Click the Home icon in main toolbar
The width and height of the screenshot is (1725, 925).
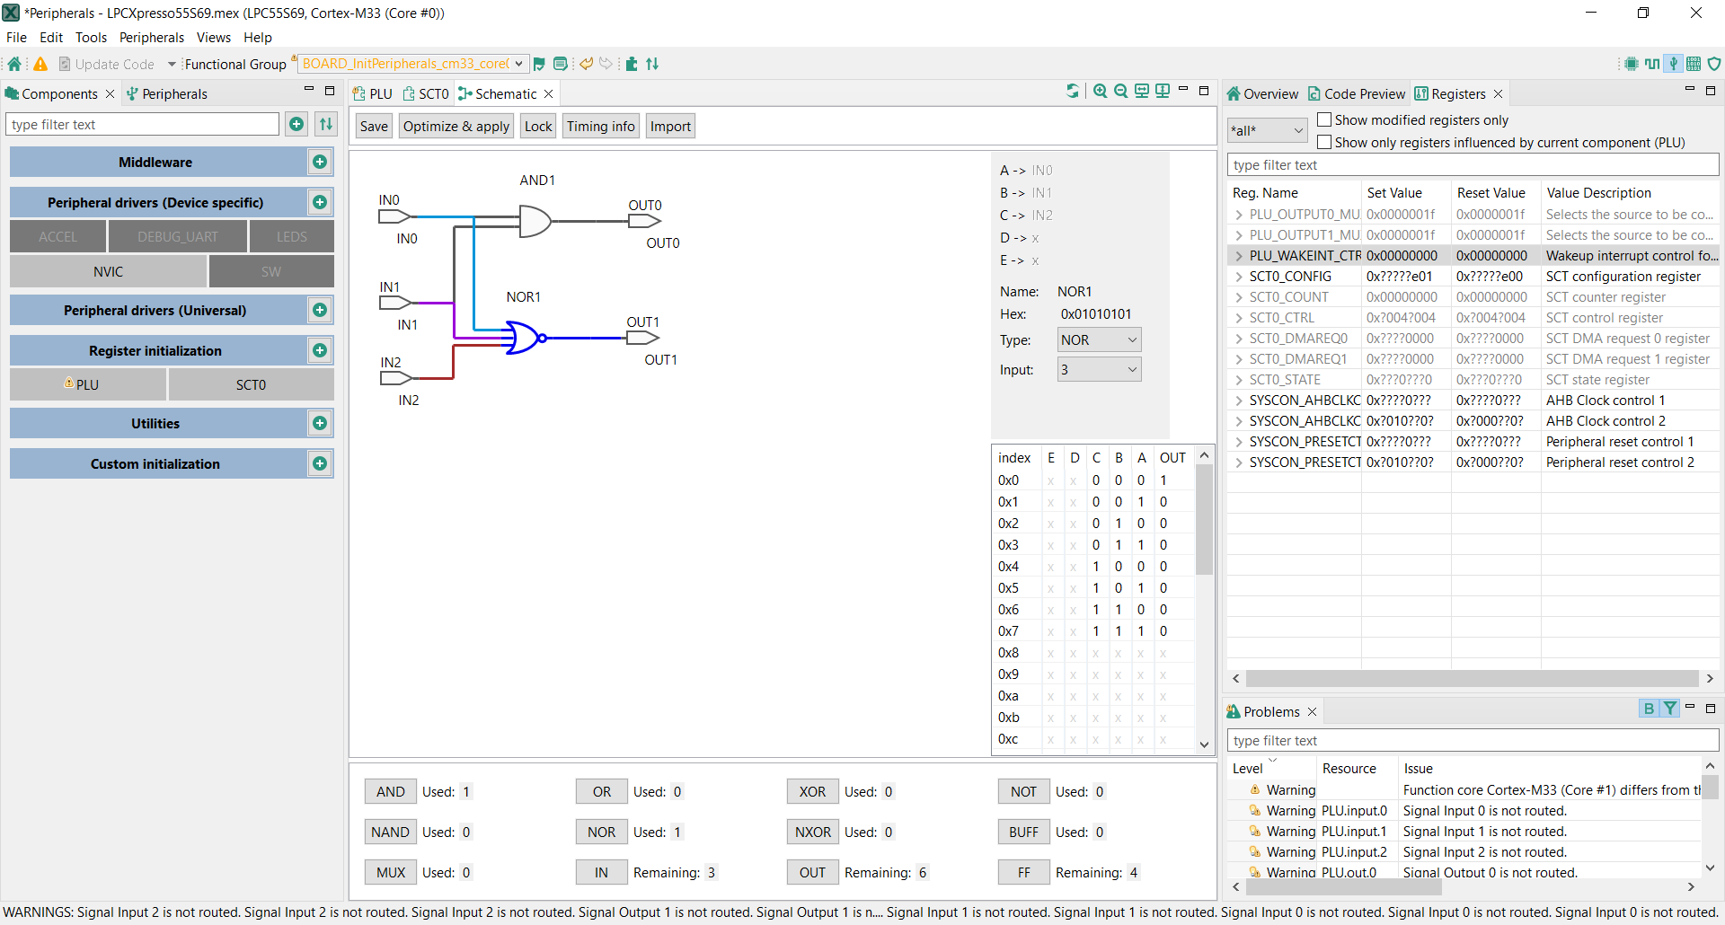[x=14, y=64]
